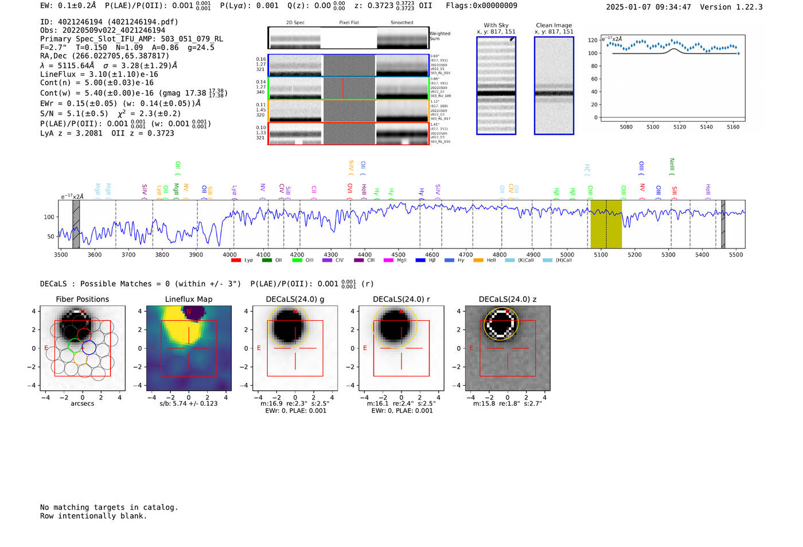Screen dimensions: 803x547
Task: Open the Clean Image cutout
Action: pyautogui.click(x=554, y=86)
